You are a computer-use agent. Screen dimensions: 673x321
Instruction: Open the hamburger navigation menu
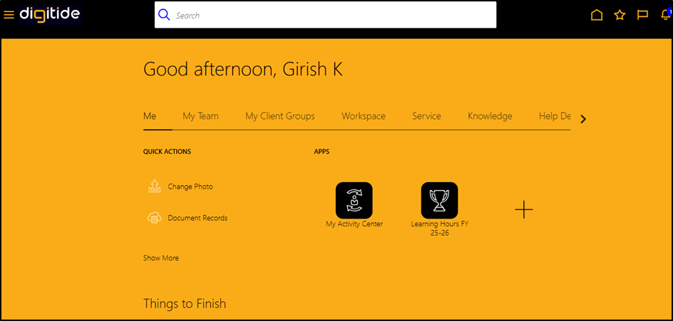pyautogui.click(x=9, y=15)
